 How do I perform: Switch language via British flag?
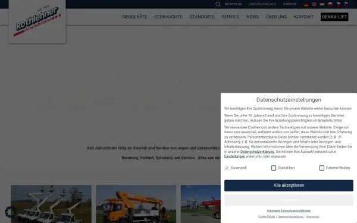click(x=314, y=4)
